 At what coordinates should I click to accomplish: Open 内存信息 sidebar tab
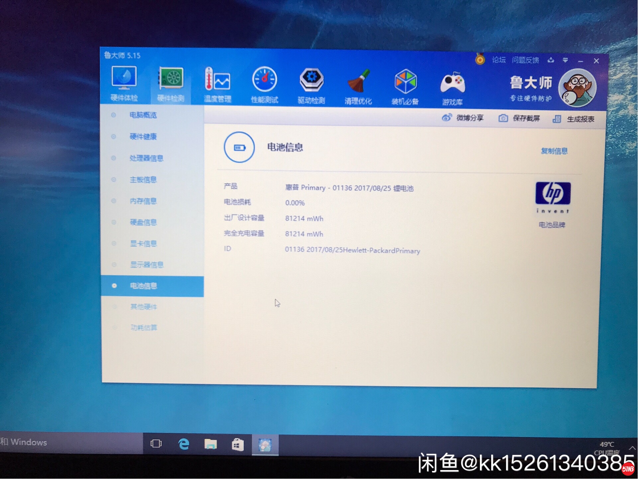point(143,201)
